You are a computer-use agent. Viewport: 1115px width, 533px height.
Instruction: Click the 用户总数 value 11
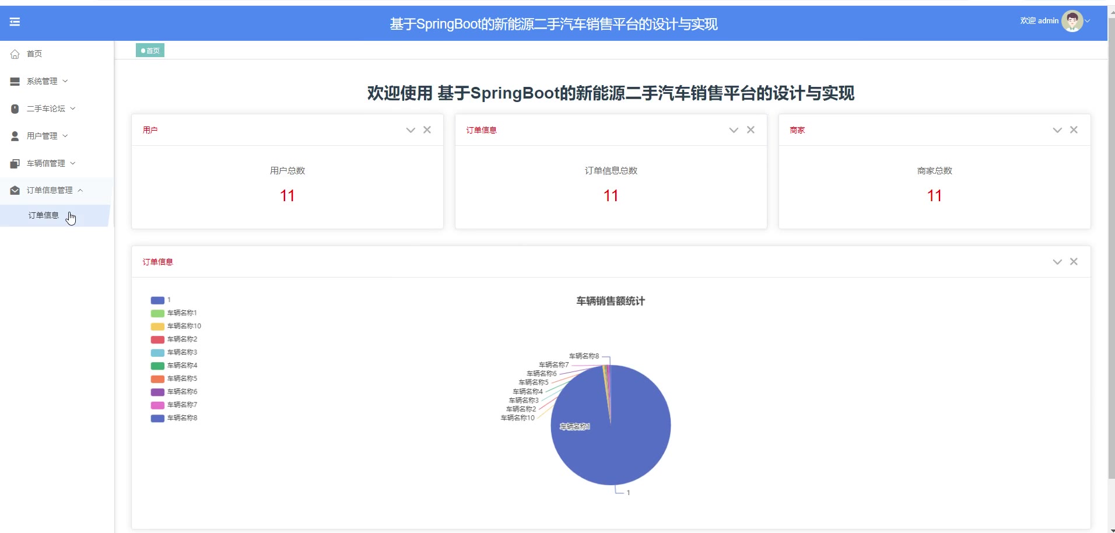click(287, 196)
